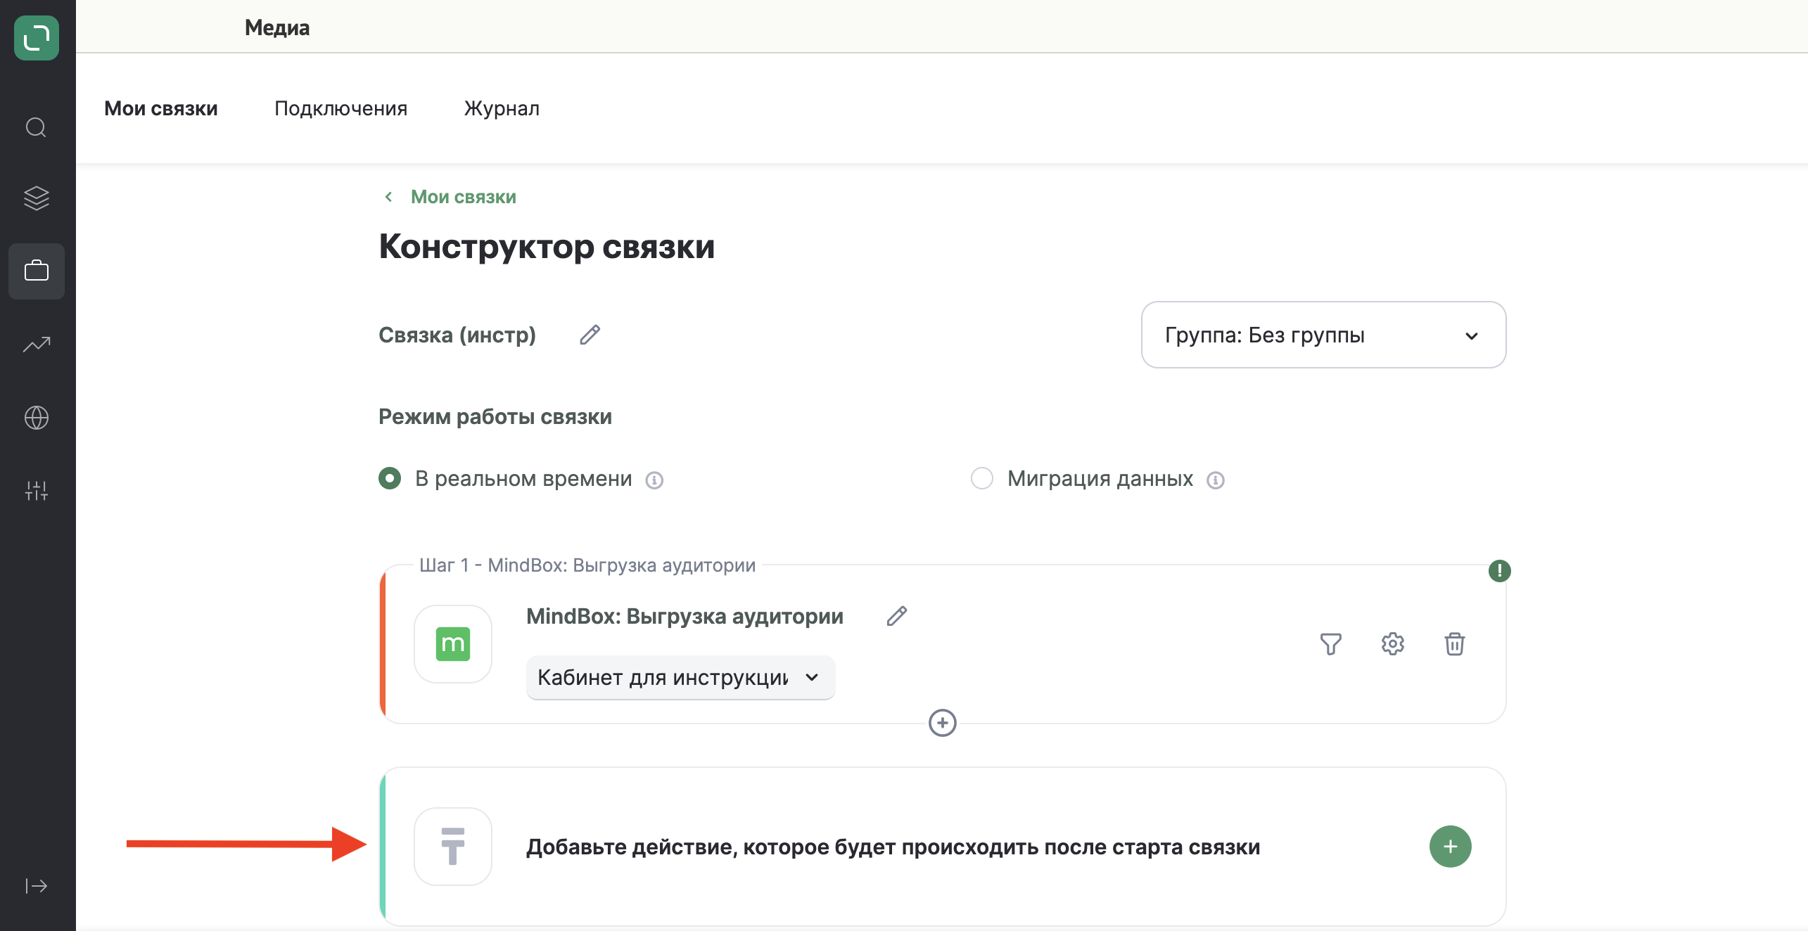Add action with green plus button
The width and height of the screenshot is (1808, 931).
click(1450, 846)
